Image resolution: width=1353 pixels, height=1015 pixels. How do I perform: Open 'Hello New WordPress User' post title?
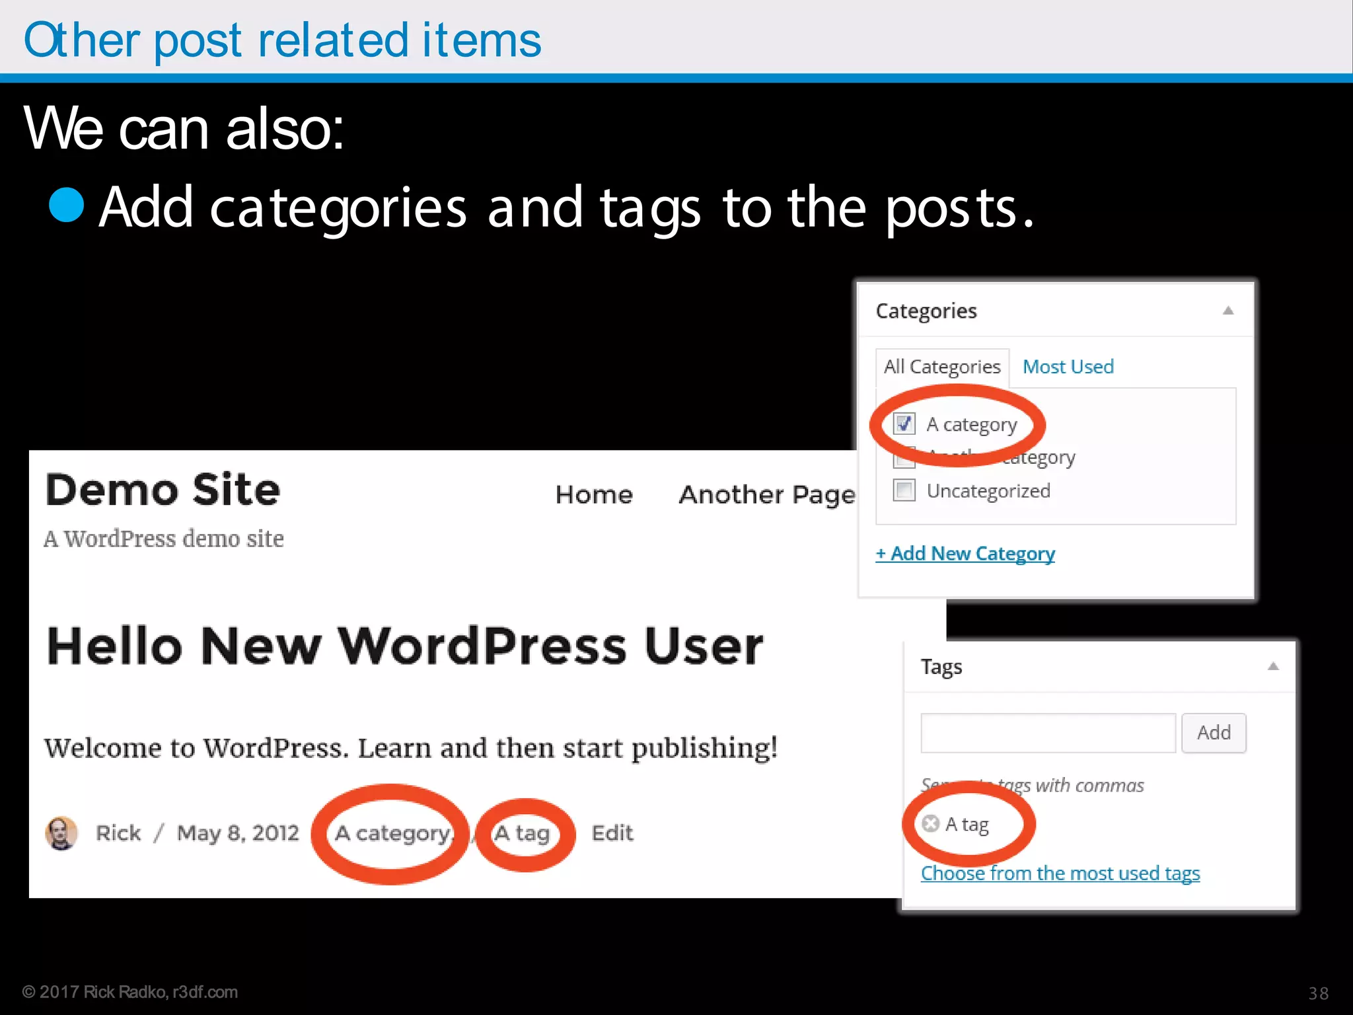pos(404,646)
